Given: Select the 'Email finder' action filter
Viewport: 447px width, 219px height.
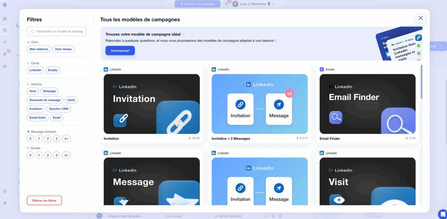Looking at the screenshot, I should [38, 117].
